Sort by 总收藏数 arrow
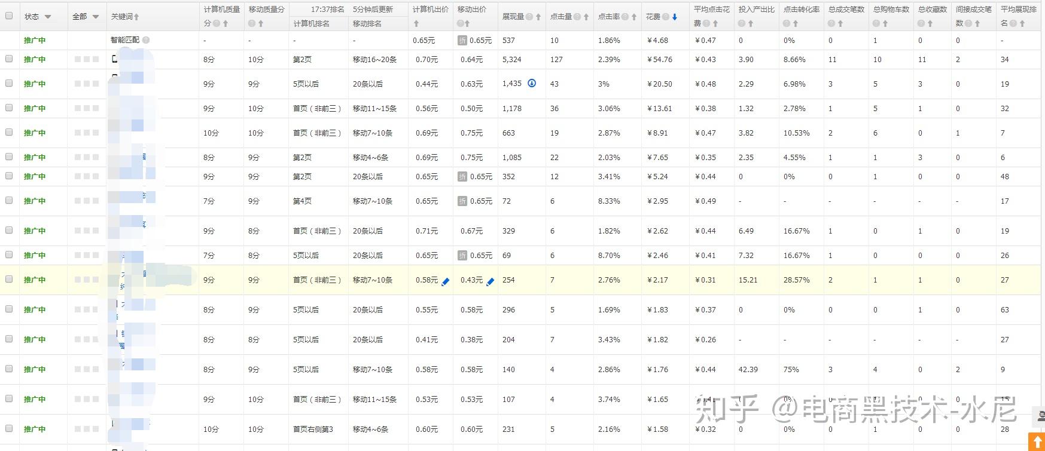1045x451 pixels. tap(930, 23)
